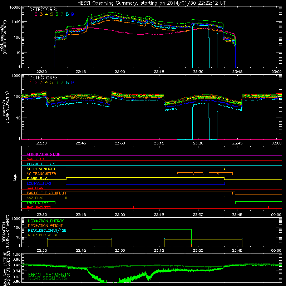The image size is (286, 286).
Task: Select the orange detector 3 number in the rear segments legend
Action: (41, 83)
